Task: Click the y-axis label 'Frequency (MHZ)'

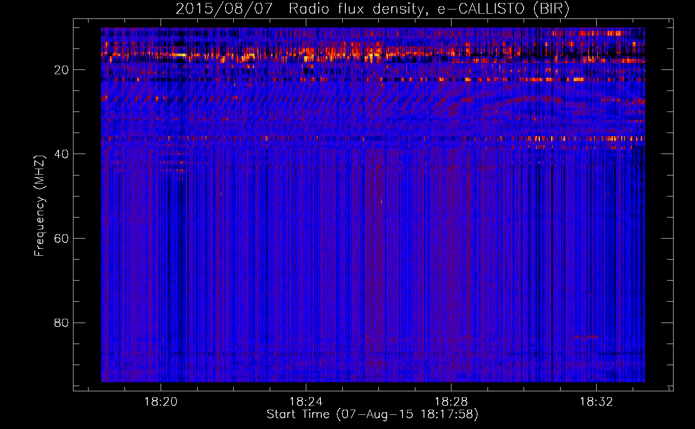Action: pyautogui.click(x=40, y=206)
